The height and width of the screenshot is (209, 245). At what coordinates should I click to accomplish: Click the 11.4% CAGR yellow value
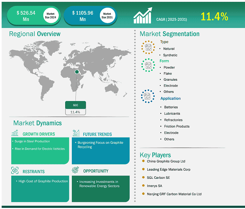(214, 17)
